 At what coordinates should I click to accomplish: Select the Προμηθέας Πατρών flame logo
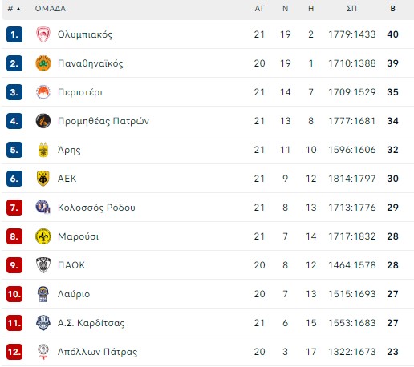(x=43, y=121)
